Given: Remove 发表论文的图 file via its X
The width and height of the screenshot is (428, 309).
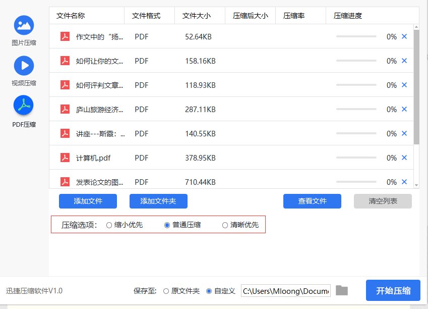Looking at the screenshot, I should [x=404, y=182].
